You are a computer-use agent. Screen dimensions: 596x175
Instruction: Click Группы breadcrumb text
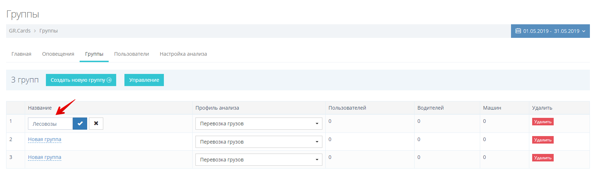(48, 31)
